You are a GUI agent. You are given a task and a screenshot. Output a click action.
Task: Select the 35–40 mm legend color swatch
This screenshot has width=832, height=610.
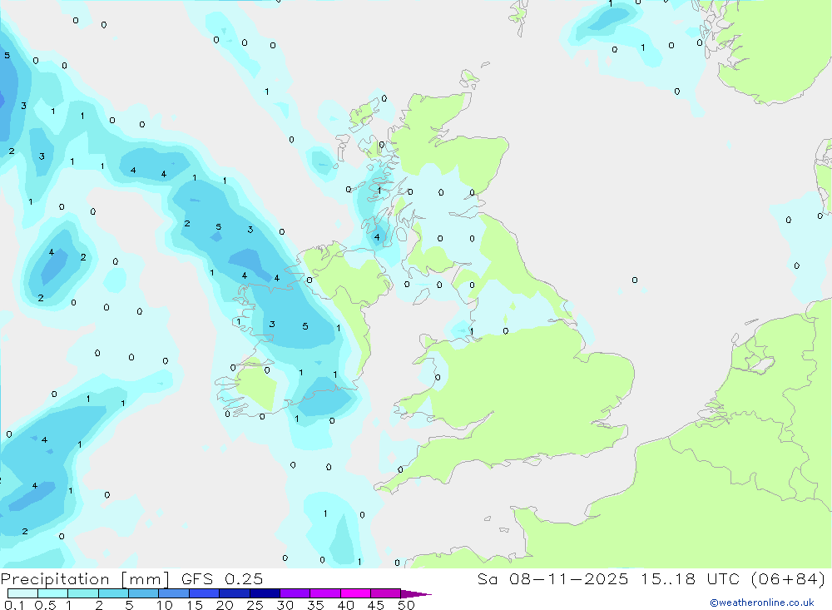[325, 593]
